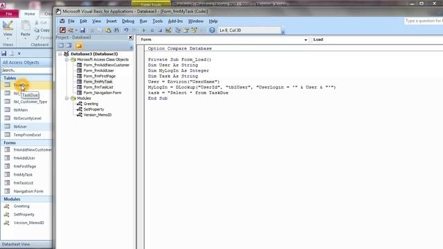Click the Undo icon in VBA toolbar
443x249 pixels.
126,30
